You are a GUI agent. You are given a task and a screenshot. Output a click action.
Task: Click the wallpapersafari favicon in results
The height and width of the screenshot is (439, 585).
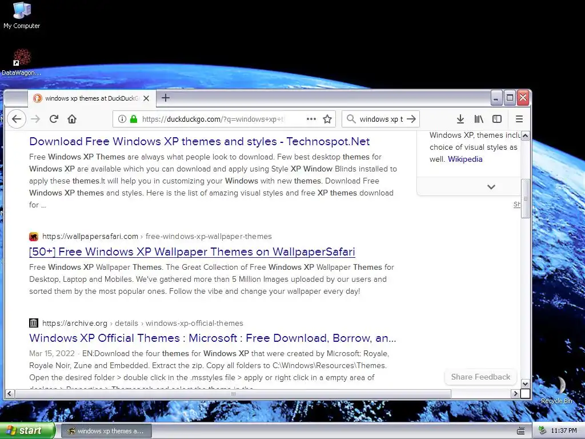tap(34, 237)
